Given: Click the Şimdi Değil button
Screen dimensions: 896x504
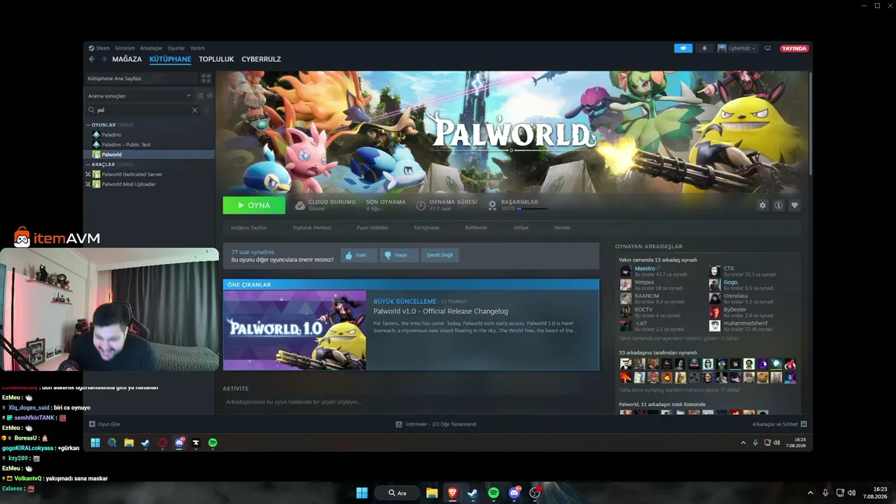Looking at the screenshot, I should (440, 255).
